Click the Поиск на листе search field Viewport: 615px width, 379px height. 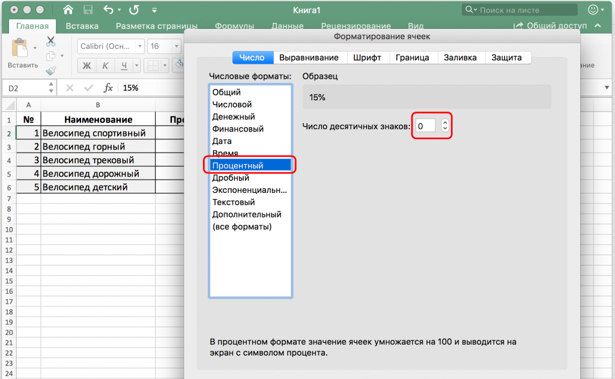523,10
